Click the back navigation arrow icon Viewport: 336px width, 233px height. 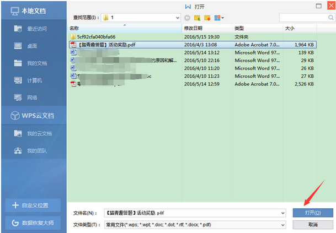(x=187, y=18)
